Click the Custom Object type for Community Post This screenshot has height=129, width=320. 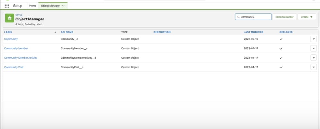(x=130, y=67)
